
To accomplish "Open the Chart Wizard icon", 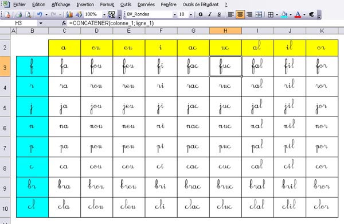I will click(x=69, y=15).
